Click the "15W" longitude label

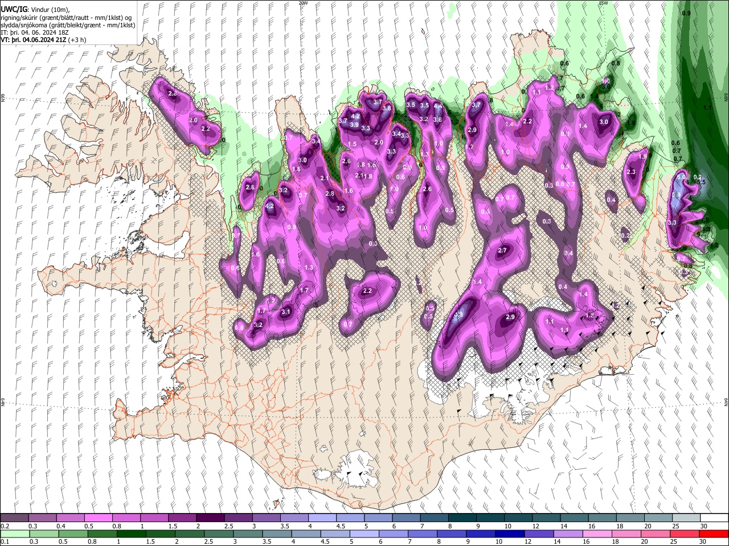(x=603, y=3)
